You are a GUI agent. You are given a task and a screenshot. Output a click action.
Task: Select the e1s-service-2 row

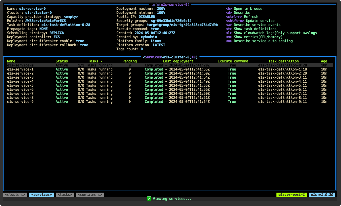pyautogui.click(x=170, y=73)
